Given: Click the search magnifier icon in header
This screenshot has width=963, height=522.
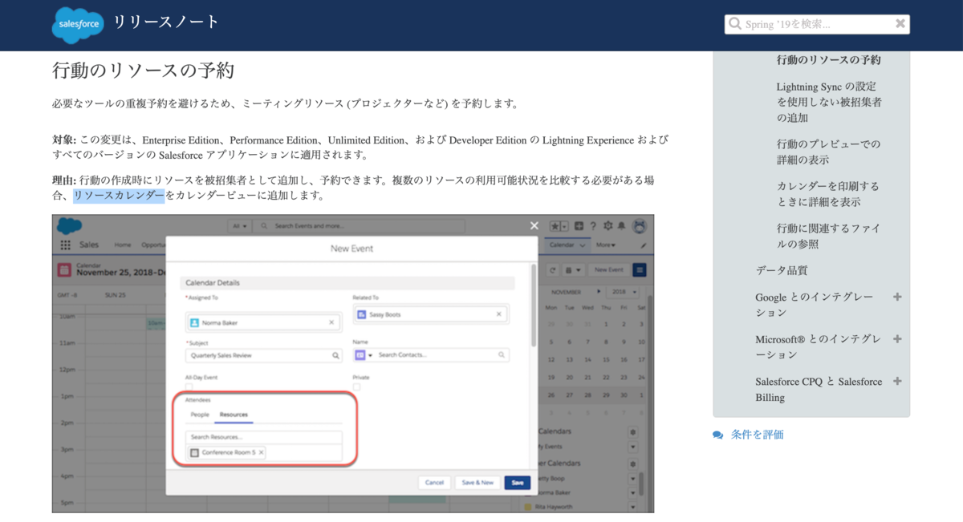Looking at the screenshot, I should (x=734, y=24).
